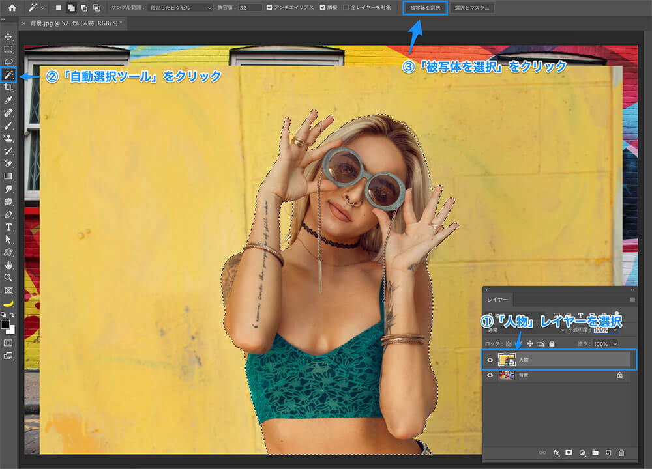652x469 pixels.
Task: Click the 選択とマスク button
Action: (x=472, y=7)
